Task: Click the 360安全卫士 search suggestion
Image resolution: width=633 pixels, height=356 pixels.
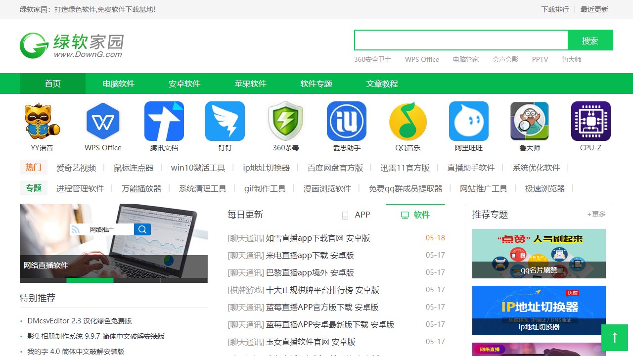Action: [x=372, y=59]
